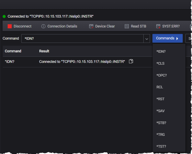
Task: Click the Read STB icon
Action: pyautogui.click(x=127, y=26)
